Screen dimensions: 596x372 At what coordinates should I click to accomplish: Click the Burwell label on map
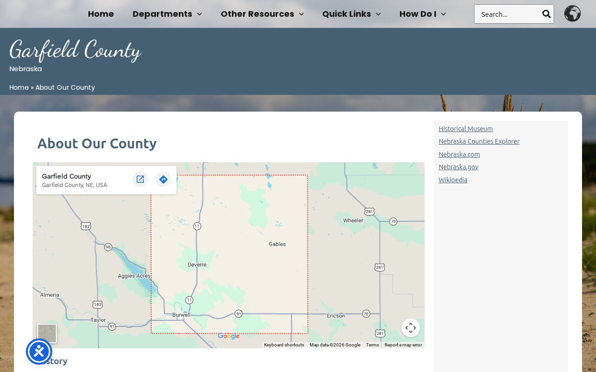(181, 315)
